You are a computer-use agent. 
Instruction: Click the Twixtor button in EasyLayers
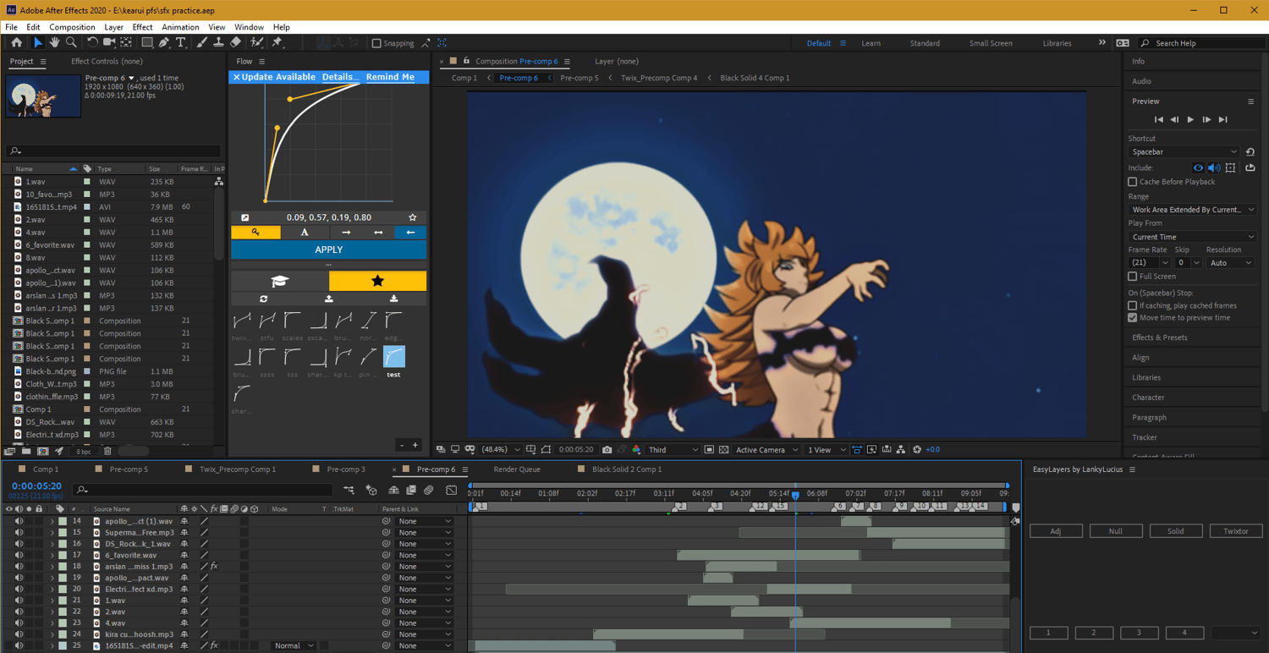pos(1235,531)
